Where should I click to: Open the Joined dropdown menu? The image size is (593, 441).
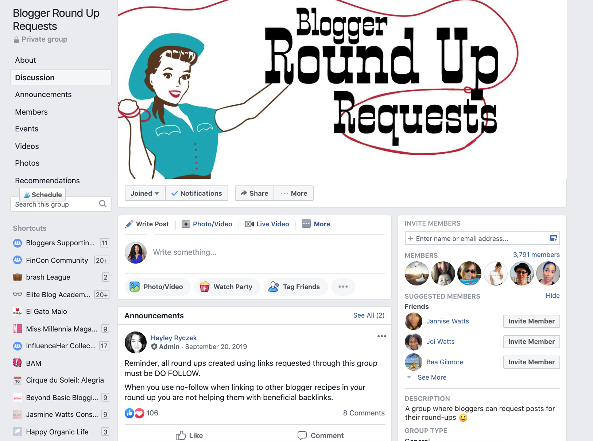pos(145,193)
